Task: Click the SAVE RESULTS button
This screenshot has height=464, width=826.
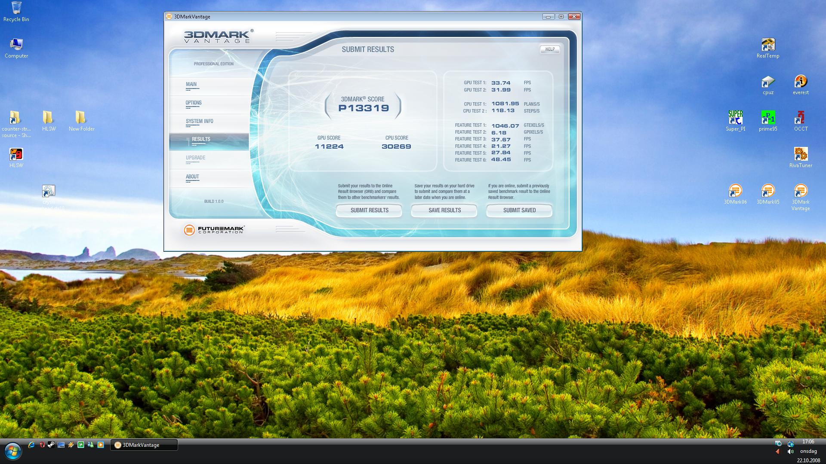Action: point(444,211)
